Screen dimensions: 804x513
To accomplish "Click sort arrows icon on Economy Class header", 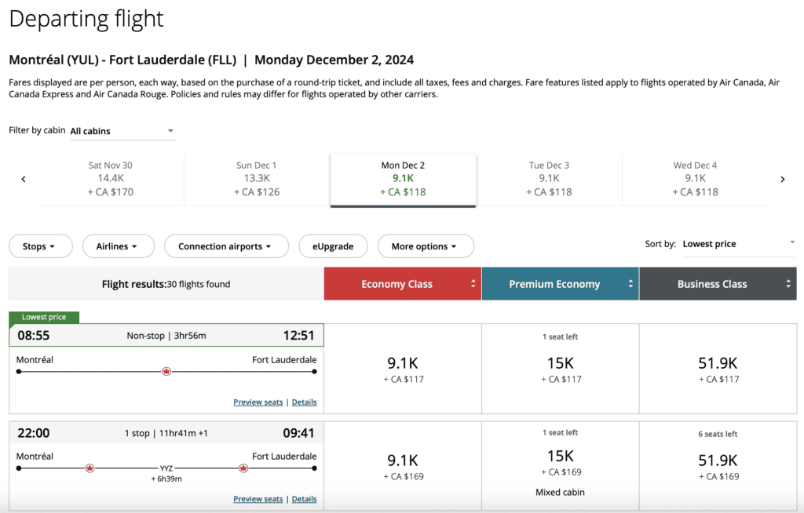I will [x=473, y=284].
